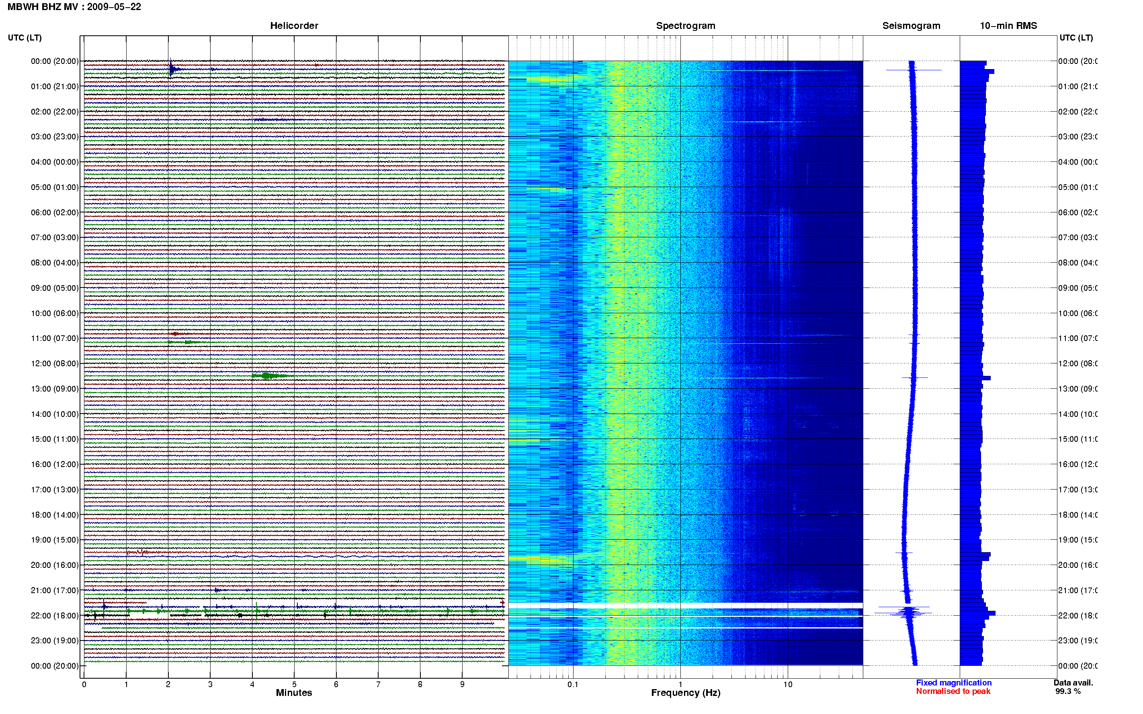Click the '10' frequency tick label
This screenshot has width=1143, height=714.
(788, 684)
